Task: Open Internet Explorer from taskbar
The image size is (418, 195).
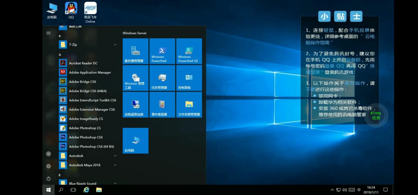Action: click(86, 190)
